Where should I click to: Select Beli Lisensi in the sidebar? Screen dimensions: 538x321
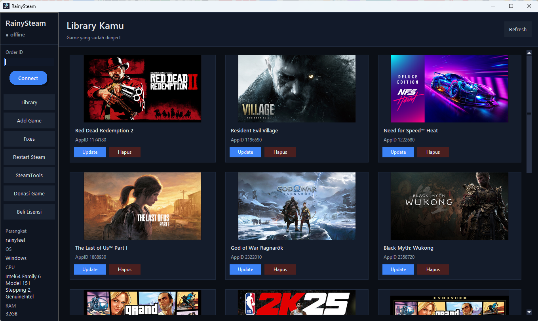coord(29,212)
